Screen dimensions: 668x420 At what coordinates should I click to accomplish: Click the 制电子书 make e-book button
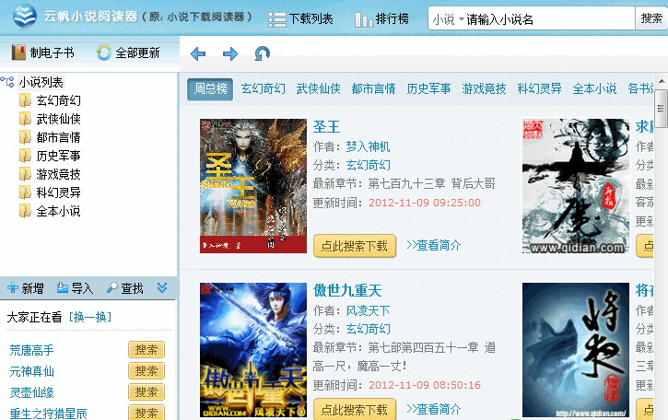[x=43, y=52]
